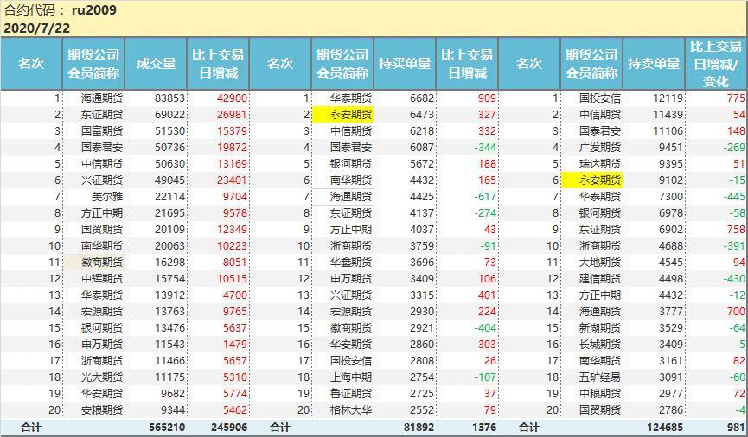
Task: Click highlighted 永安期货 beside 9102
Action: pos(591,180)
